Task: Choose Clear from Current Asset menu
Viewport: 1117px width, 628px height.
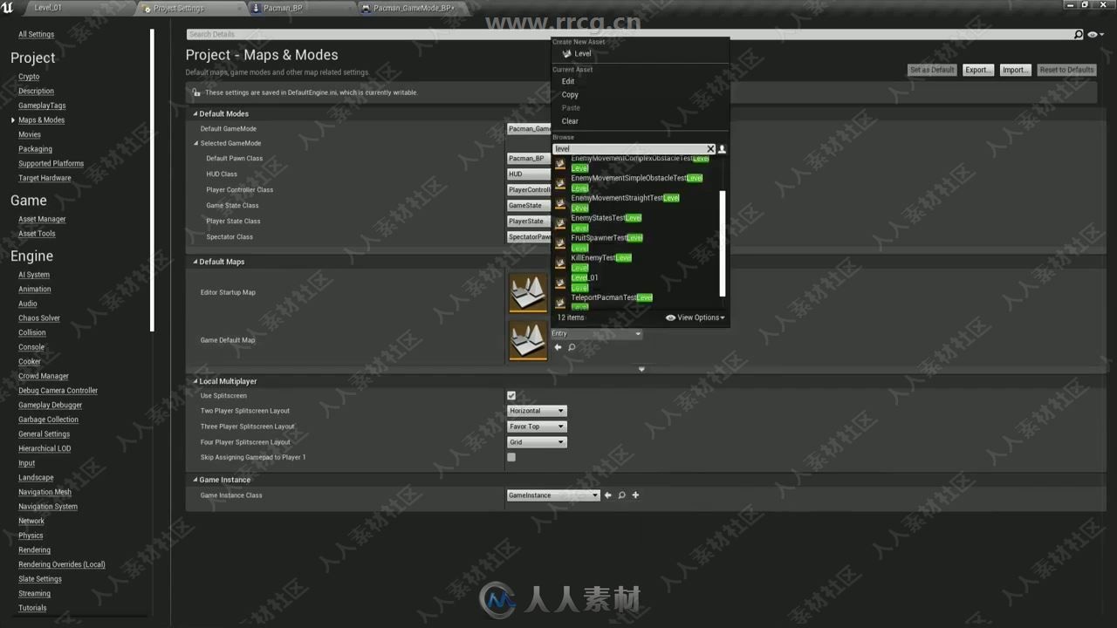Action: [x=570, y=121]
